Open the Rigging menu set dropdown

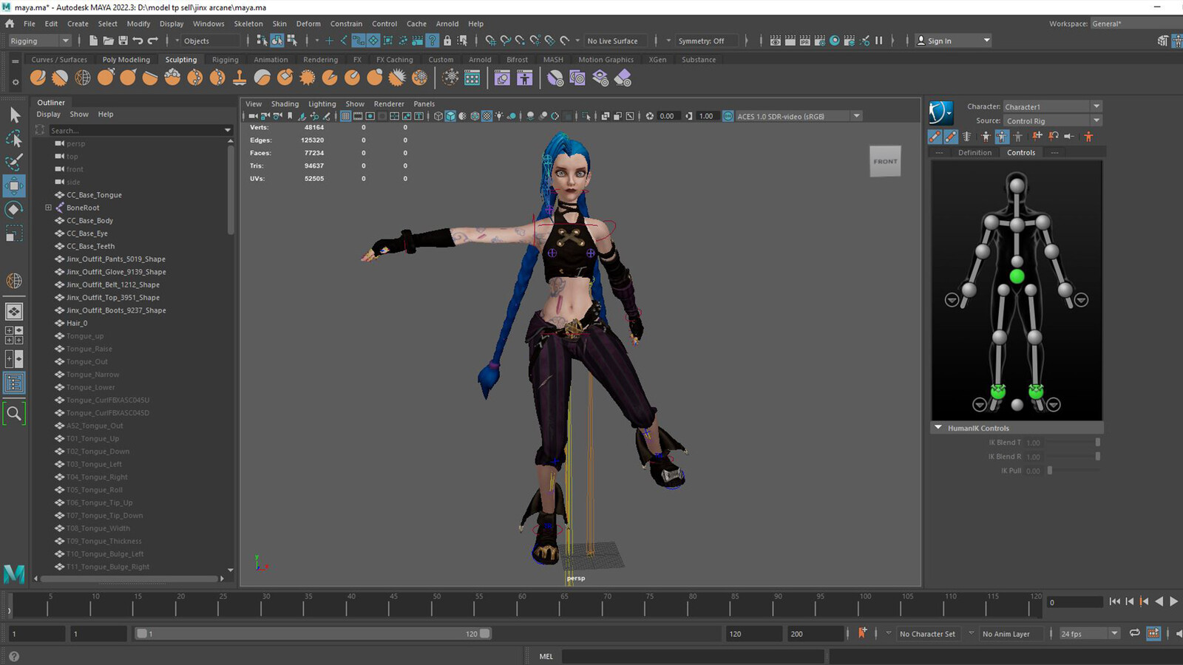tap(40, 41)
